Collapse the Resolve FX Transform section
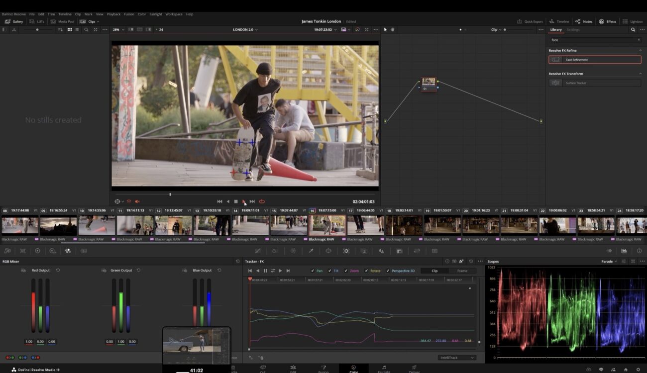The width and height of the screenshot is (647, 373). [641, 74]
